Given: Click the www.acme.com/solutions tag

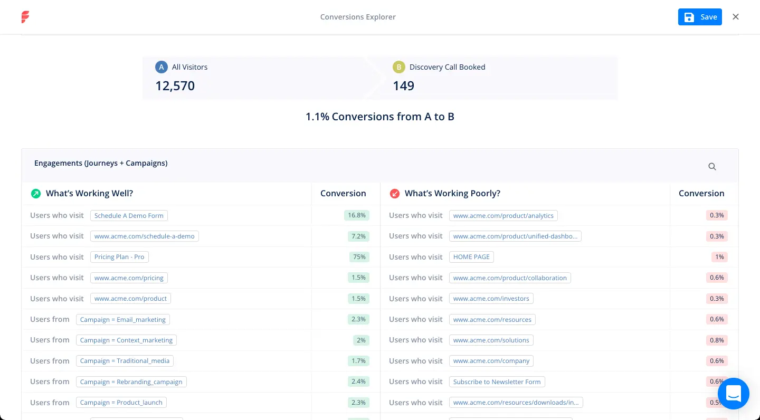Looking at the screenshot, I should click(491, 340).
